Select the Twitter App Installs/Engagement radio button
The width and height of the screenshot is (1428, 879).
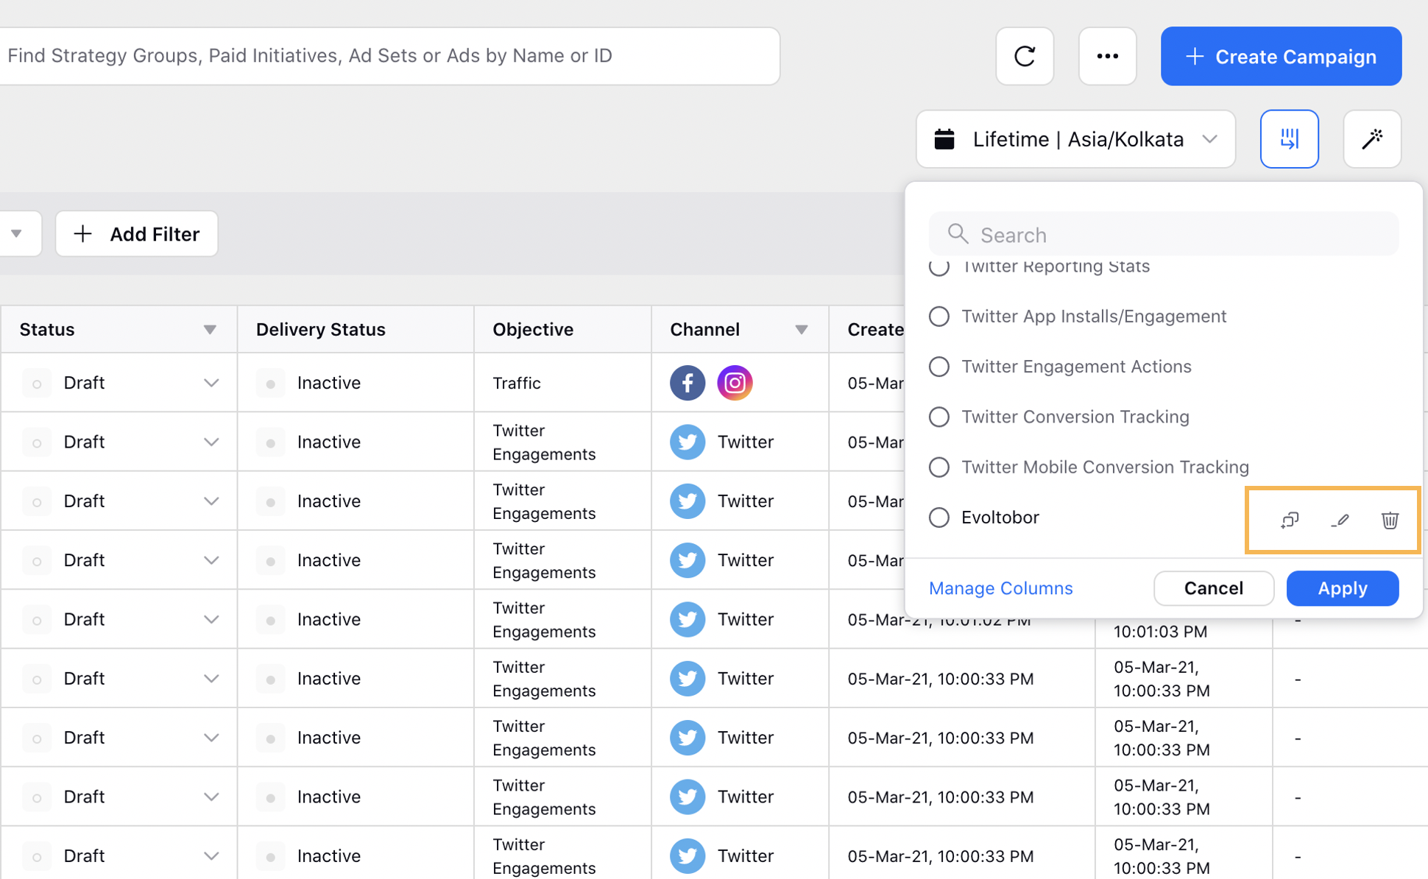pyautogui.click(x=939, y=316)
